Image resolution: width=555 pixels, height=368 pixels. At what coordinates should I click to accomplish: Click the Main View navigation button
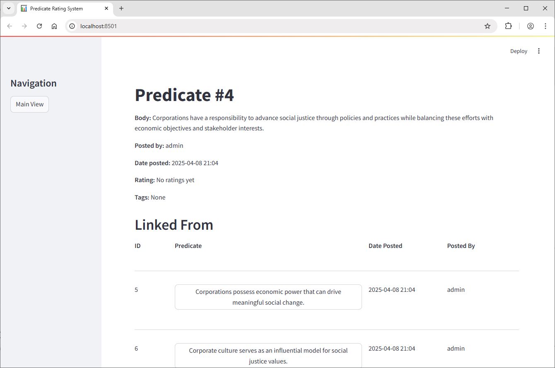pyautogui.click(x=29, y=104)
